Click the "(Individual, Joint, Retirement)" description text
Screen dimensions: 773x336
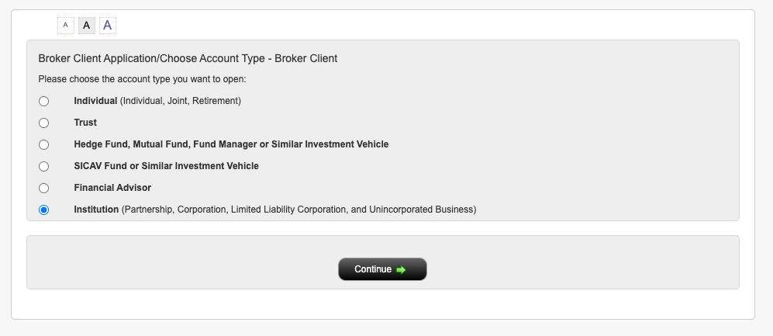point(181,101)
